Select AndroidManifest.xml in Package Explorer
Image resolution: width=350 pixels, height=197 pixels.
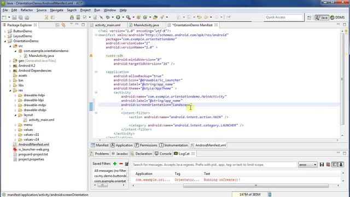34,144
